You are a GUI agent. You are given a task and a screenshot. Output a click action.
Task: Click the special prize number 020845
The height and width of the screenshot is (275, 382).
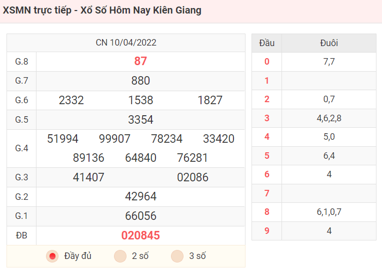click(x=140, y=235)
